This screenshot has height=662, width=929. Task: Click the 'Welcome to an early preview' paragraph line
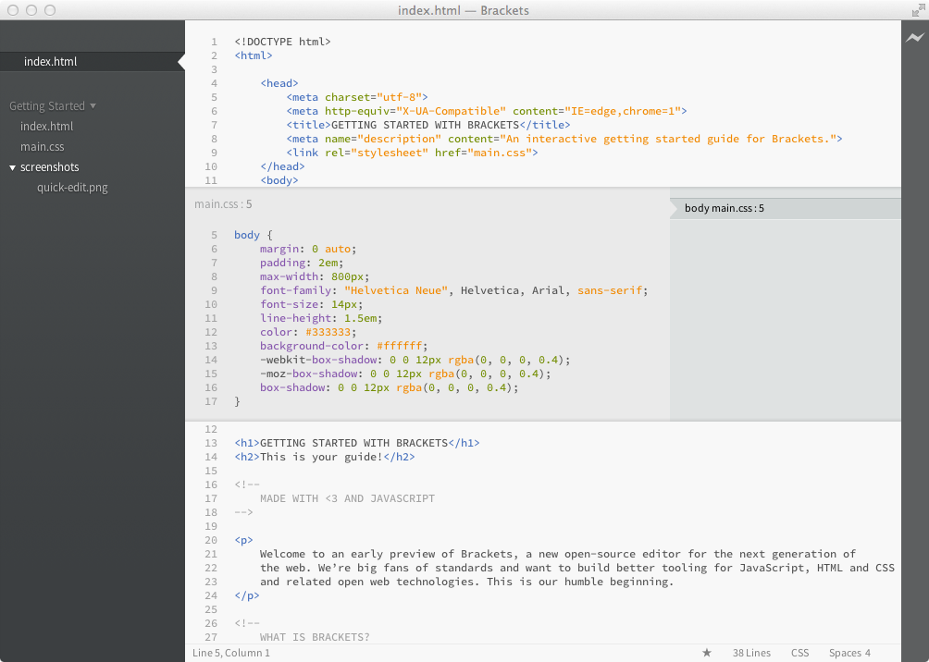coord(558,554)
